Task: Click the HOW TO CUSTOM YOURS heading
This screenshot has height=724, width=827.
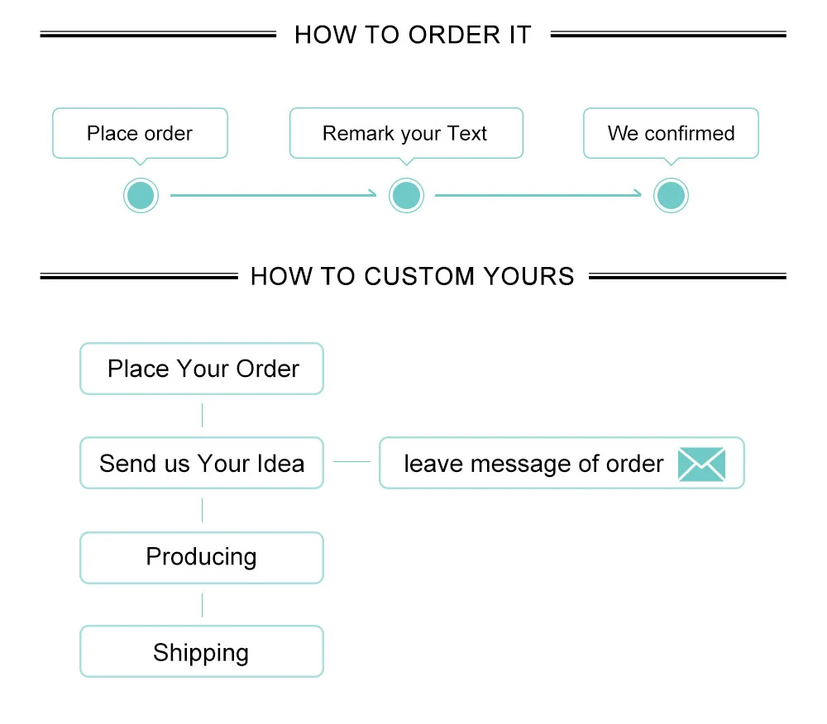Action: coord(413,276)
